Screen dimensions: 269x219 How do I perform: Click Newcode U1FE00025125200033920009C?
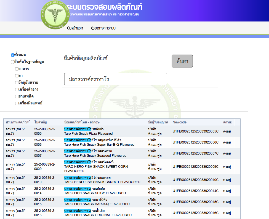point(196,166)
